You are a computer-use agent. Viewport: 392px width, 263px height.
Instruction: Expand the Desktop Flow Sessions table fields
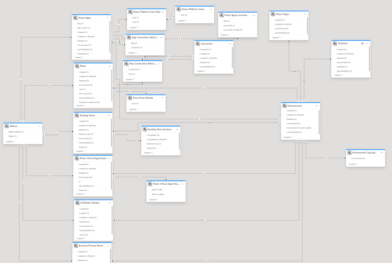click(x=149, y=153)
